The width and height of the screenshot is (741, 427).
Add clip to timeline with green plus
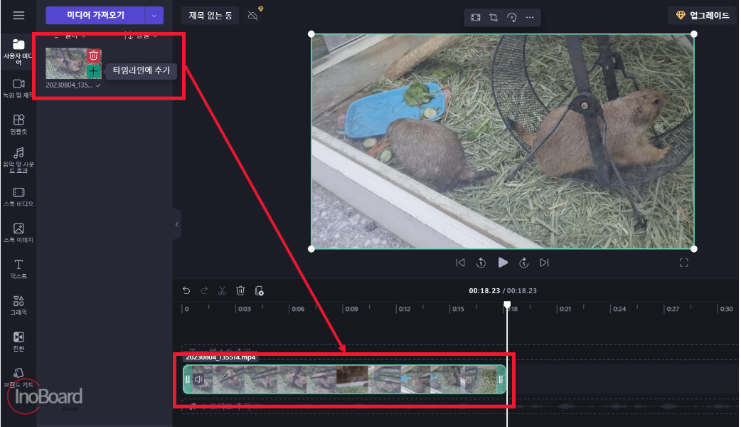tap(94, 71)
